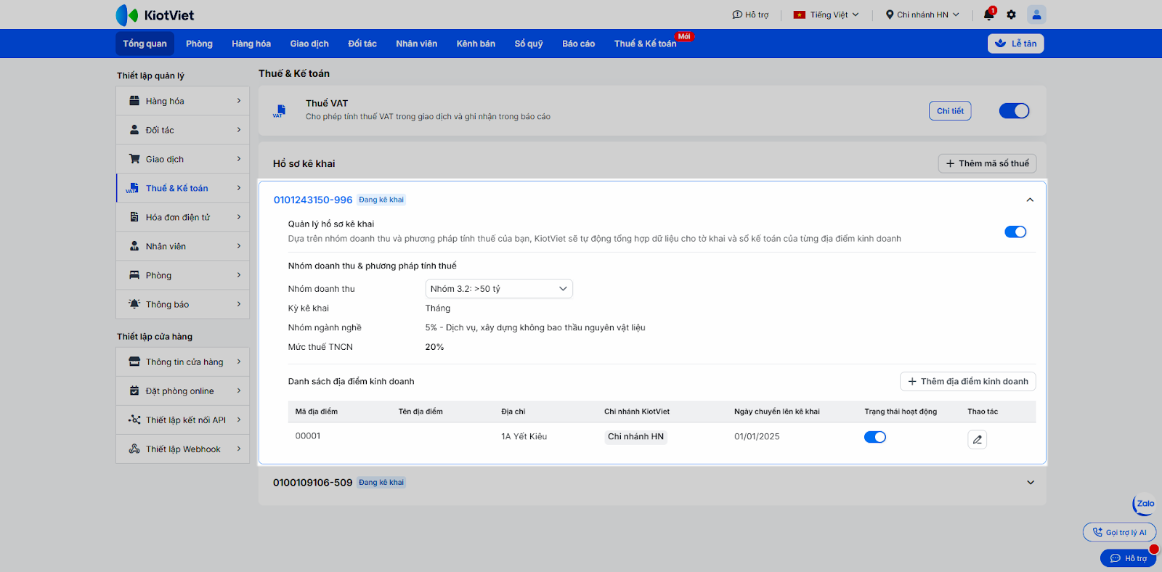Open the notifications bell icon
Image resolution: width=1162 pixels, height=572 pixels.
pos(988,15)
